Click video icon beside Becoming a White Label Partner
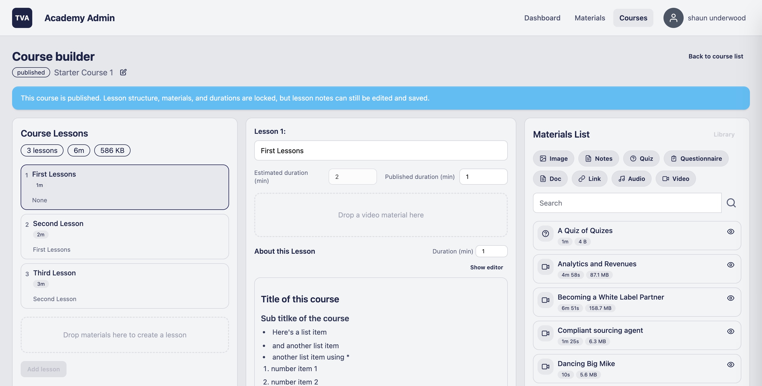The width and height of the screenshot is (762, 386). pos(546,300)
